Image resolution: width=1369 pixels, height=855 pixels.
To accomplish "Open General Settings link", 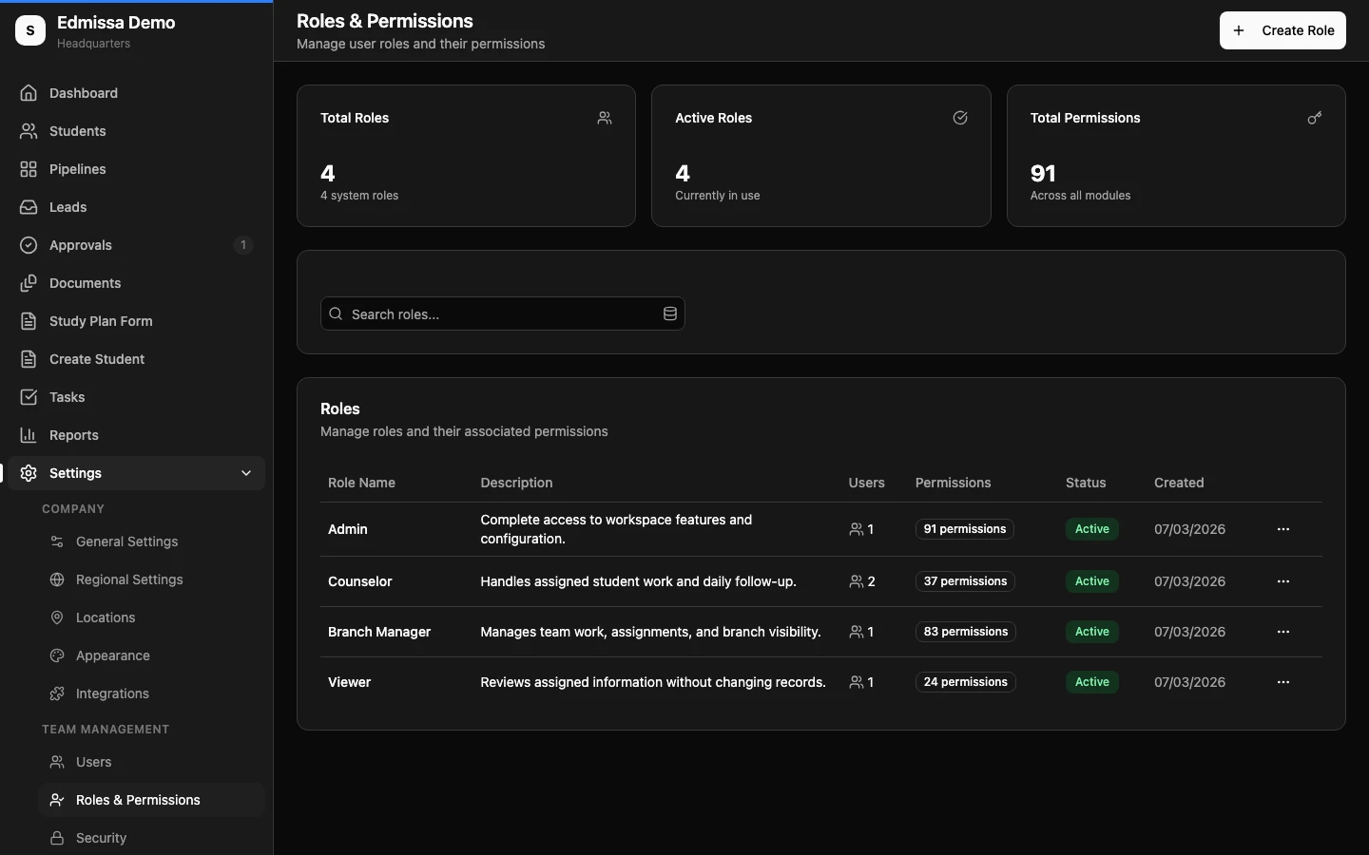I will pos(151,541).
